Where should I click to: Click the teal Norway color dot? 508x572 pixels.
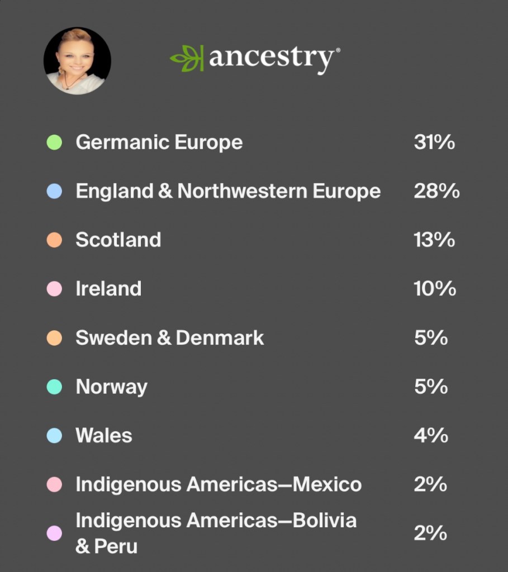coord(54,387)
